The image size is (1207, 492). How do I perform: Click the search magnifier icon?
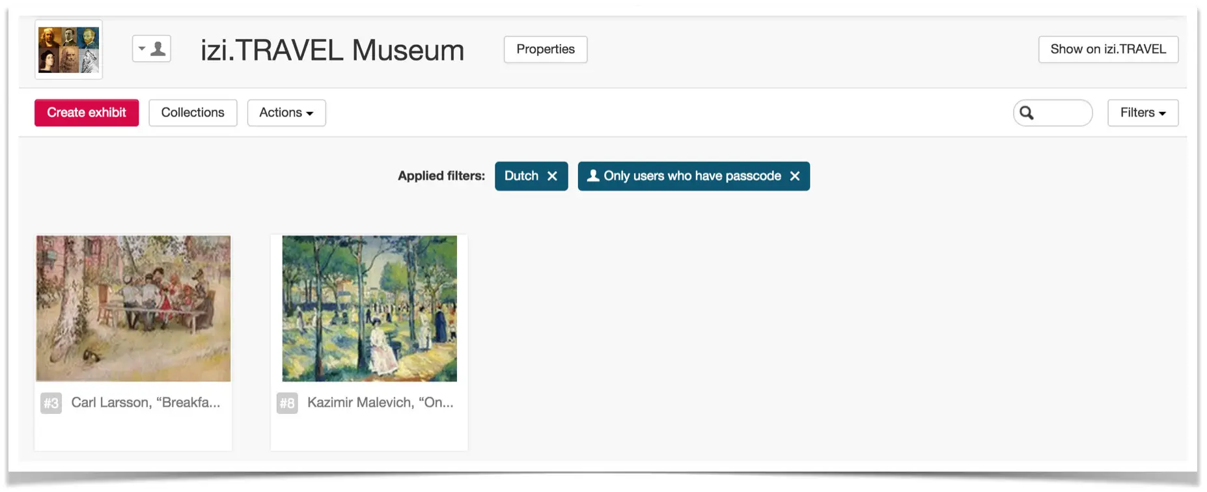click(1027, 113)
